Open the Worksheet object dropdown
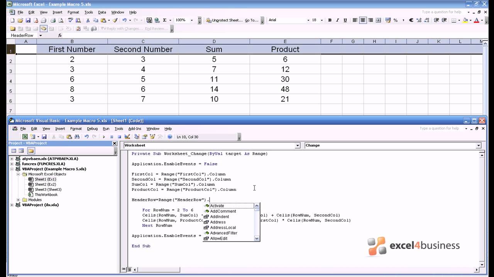 pyautogui.click(x=297, y=145)
